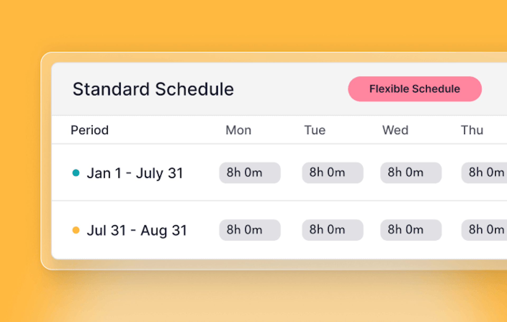Screen dimensions: 507x322
Task: Expand the Period column options
Action: pyautogui.click(x=90, y=130)
